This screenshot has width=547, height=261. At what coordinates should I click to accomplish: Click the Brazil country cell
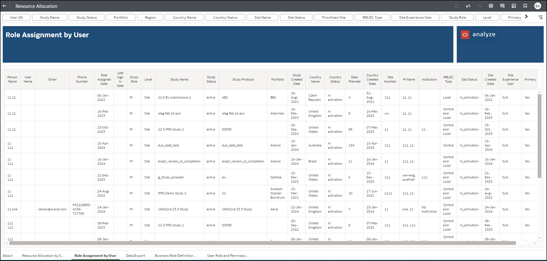pyautogui.click(x=316, y=161)
